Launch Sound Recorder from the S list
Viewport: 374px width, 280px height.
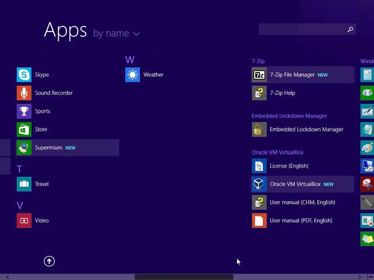coord(67,93)
